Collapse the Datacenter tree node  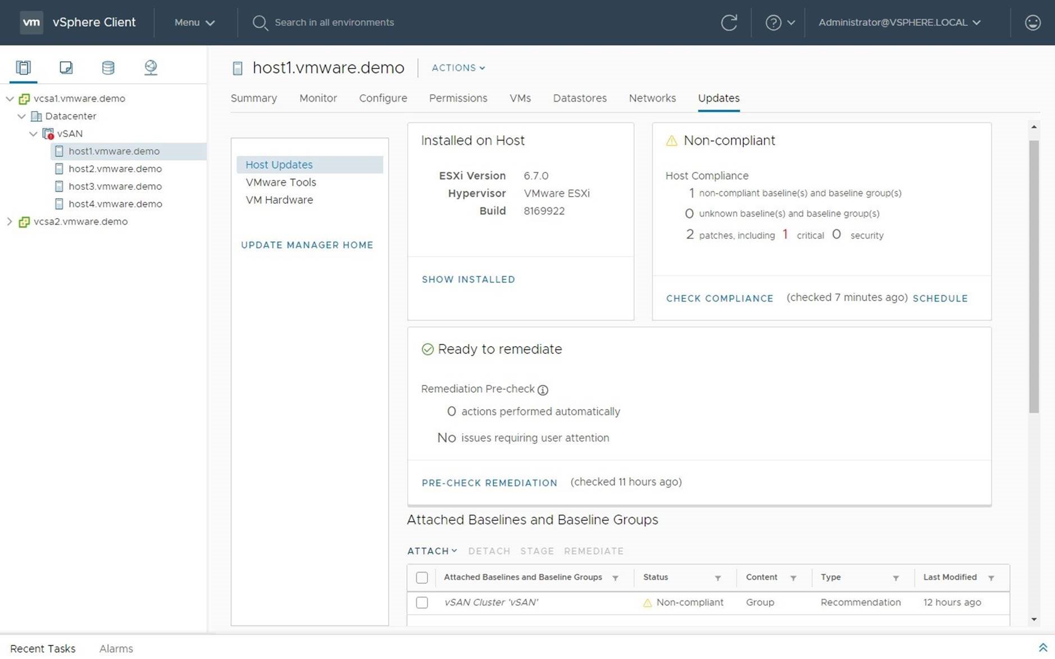(21, 116)
